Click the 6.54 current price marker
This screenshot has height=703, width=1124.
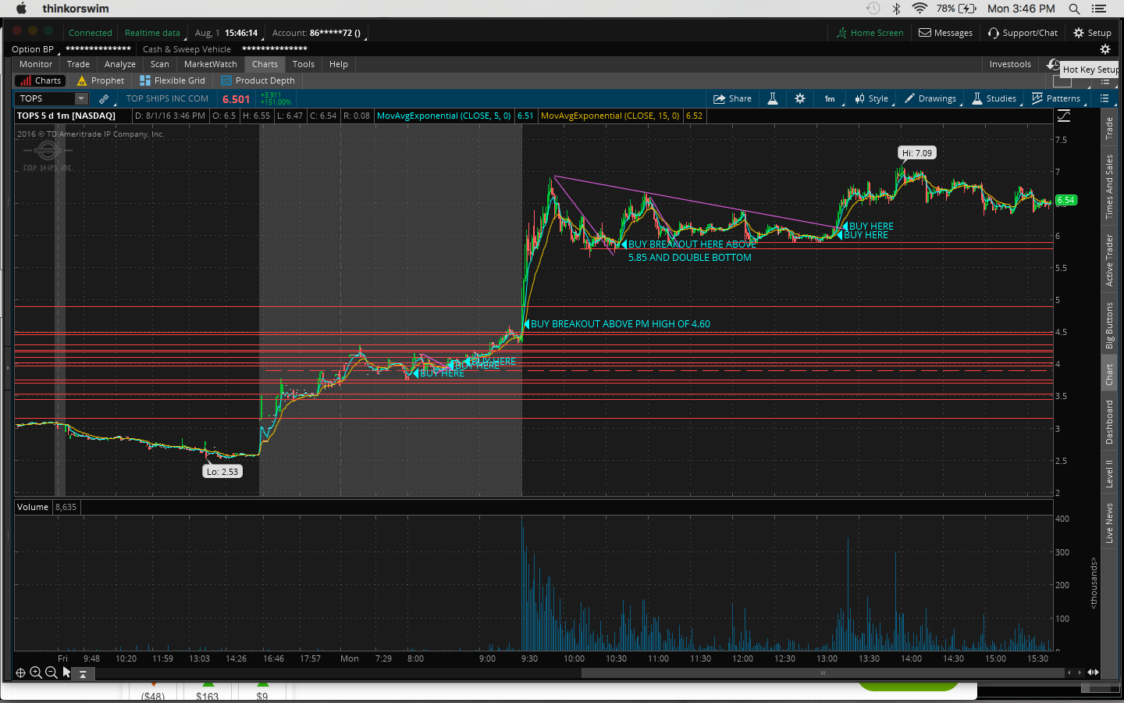pos(1066,200)
